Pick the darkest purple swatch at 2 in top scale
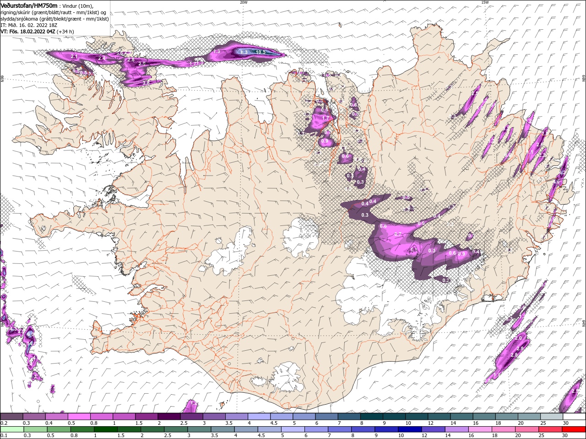 click(169, 417)
